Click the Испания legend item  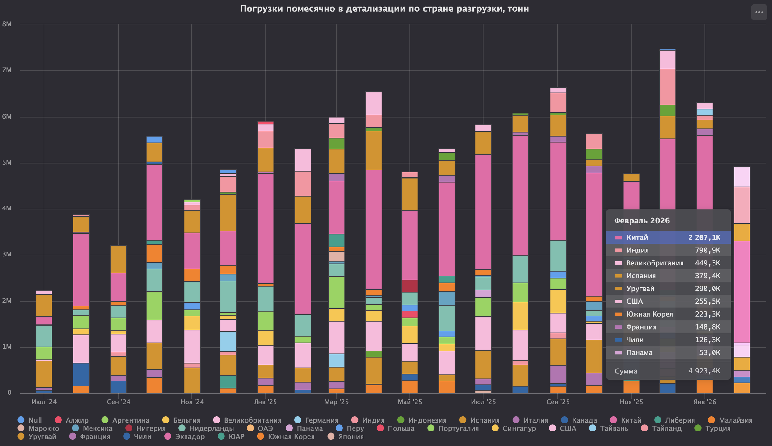[x=485, y=420]
